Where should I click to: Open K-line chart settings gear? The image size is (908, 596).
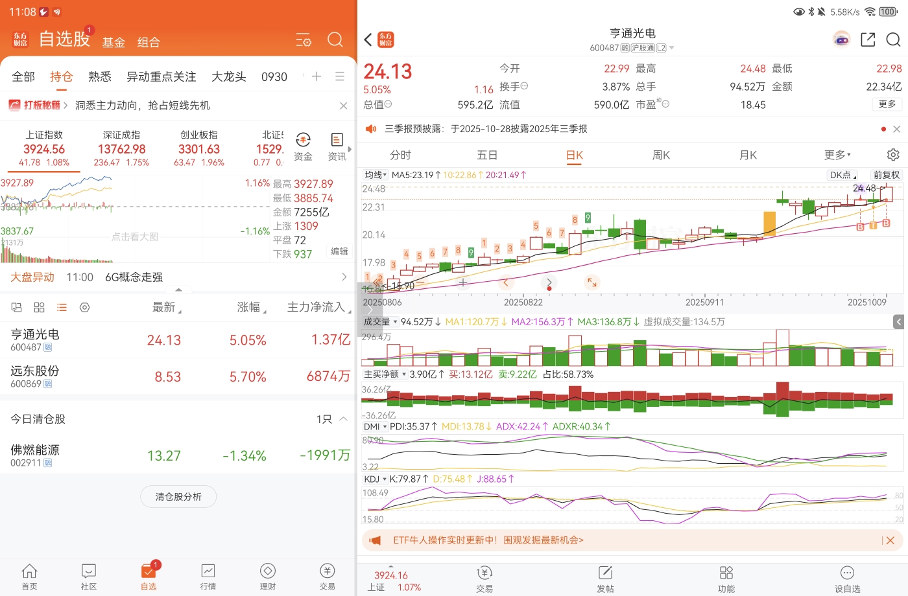893,155
